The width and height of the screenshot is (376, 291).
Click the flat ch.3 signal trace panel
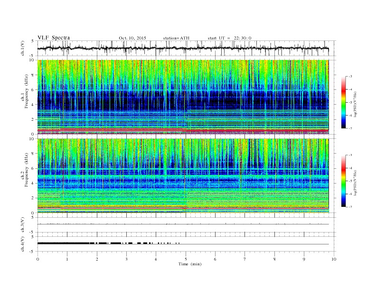(x=186, y=225)
